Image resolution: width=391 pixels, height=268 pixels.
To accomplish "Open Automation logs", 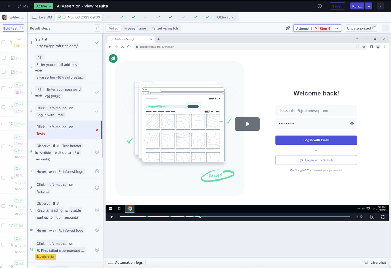I will [126, 262].
